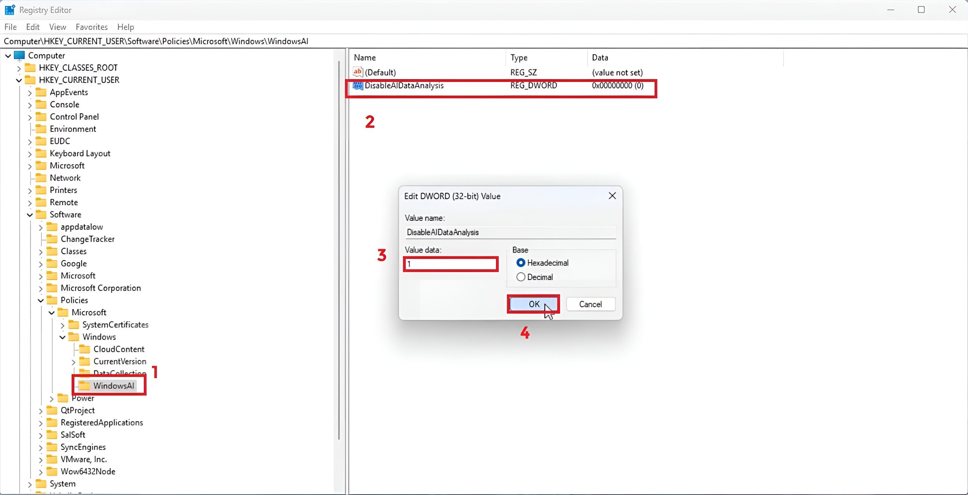Click the Registry Editor app icon in the title bar
968x495 pixels.
(x=9, y=10)
